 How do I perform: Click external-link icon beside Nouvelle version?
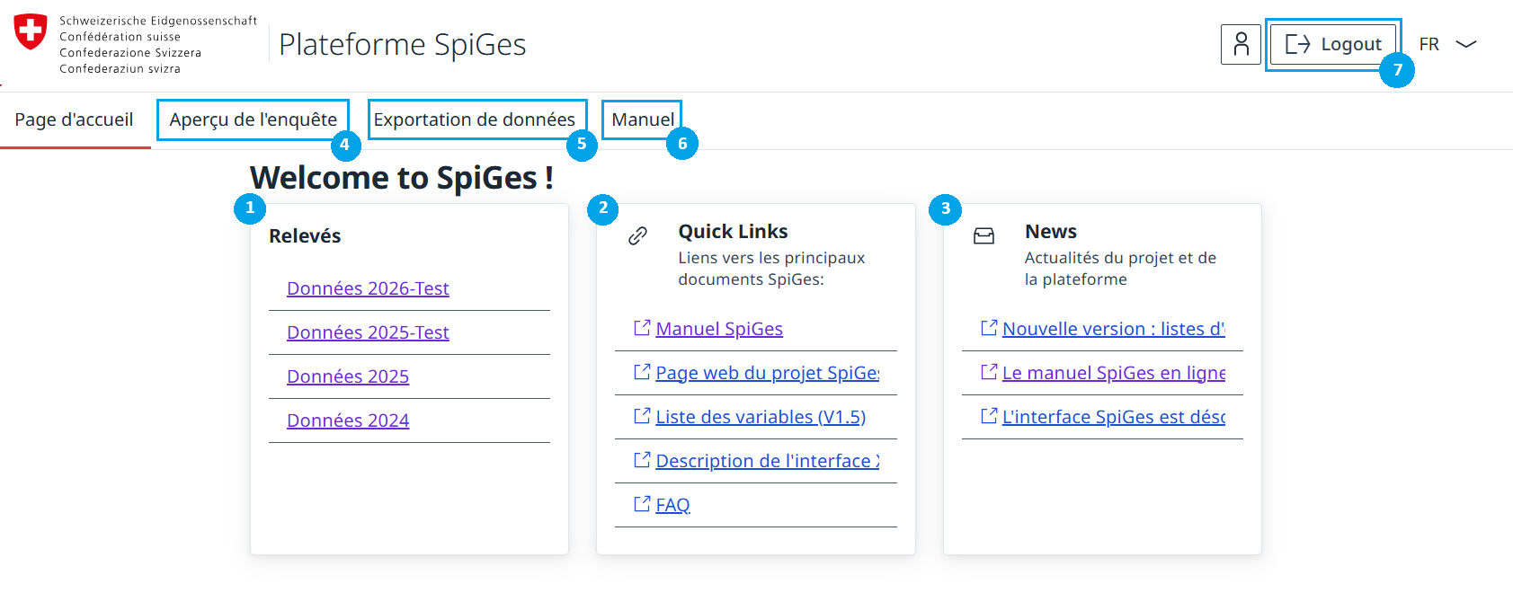coord(989,328)
